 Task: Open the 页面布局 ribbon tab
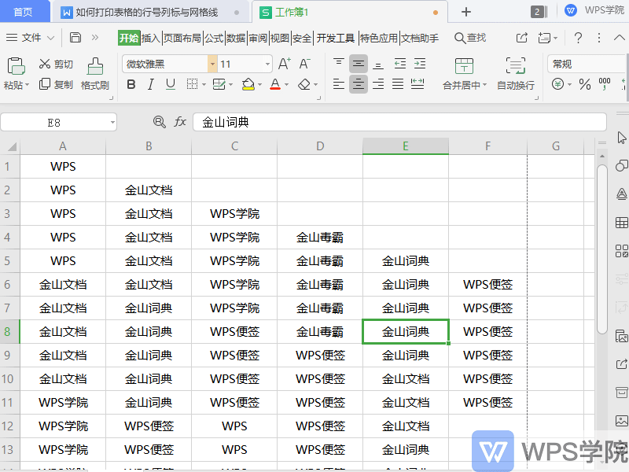182,38
